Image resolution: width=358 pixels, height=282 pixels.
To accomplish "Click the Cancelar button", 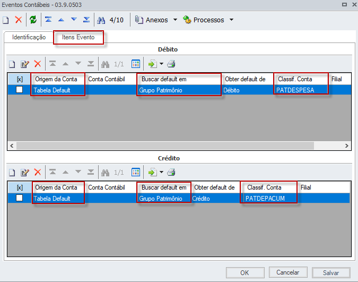I will [x=288, y=272].
